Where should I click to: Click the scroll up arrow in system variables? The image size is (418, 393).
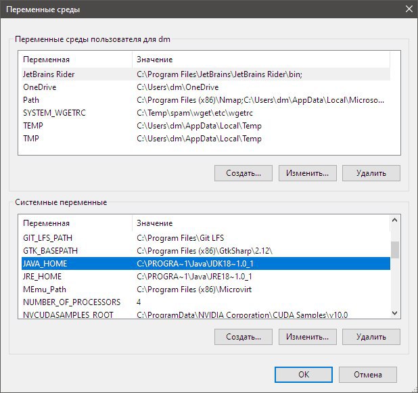(x=395, y=220)
